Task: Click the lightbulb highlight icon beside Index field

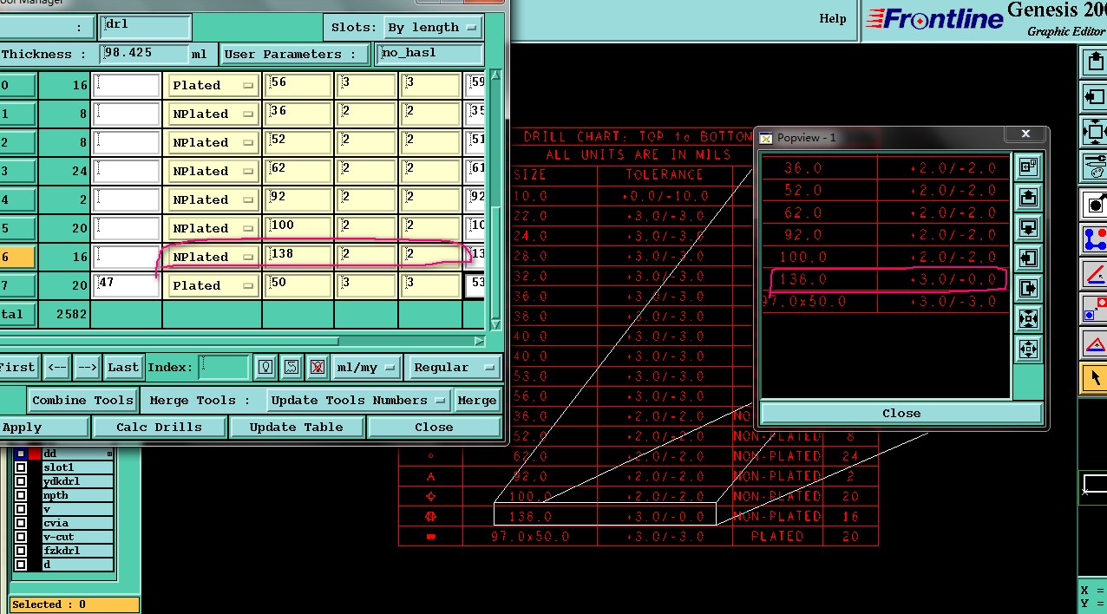Action: pyautogui.click(x=265, y=367)
